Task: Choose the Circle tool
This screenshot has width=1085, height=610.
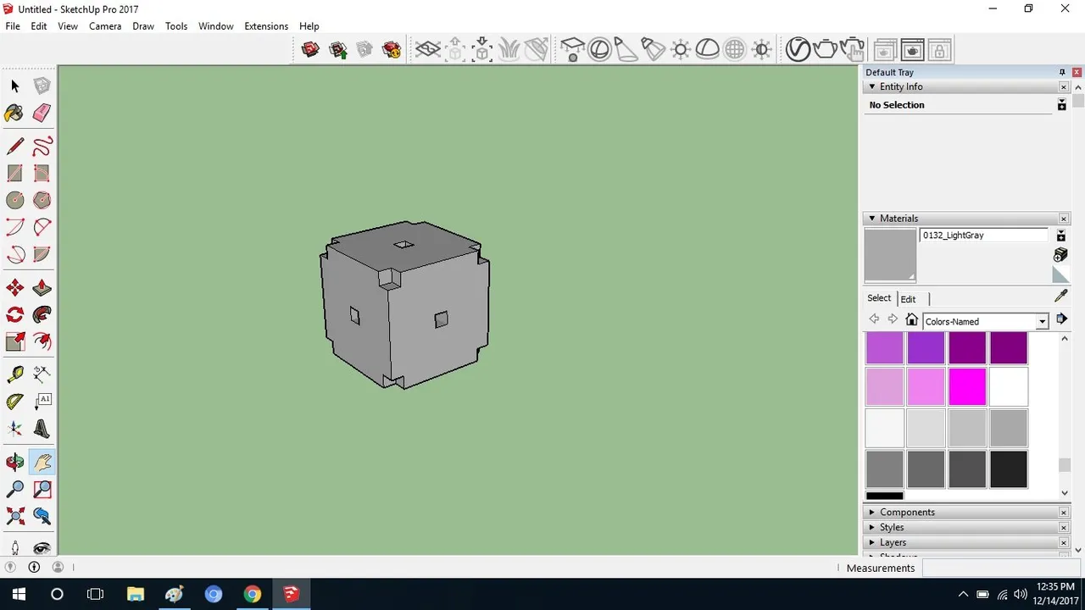Action: click(x=14, y=200)
